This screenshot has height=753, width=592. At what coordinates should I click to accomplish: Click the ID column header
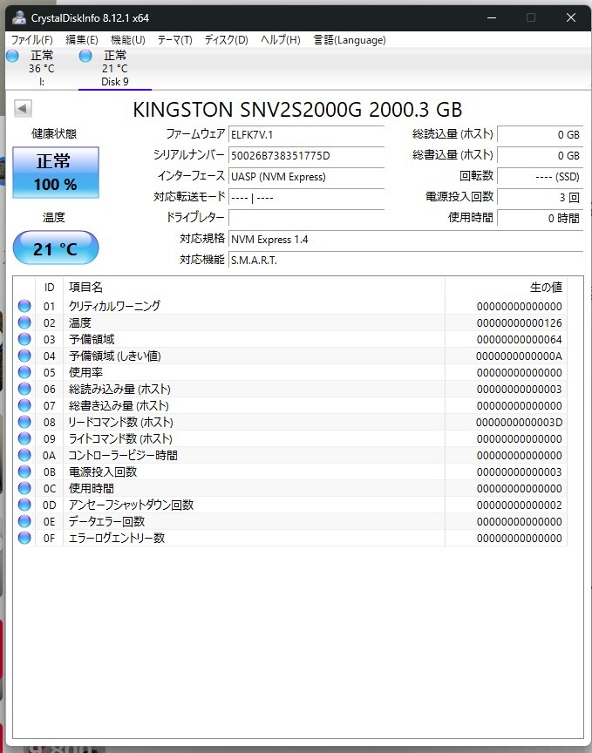49,288
